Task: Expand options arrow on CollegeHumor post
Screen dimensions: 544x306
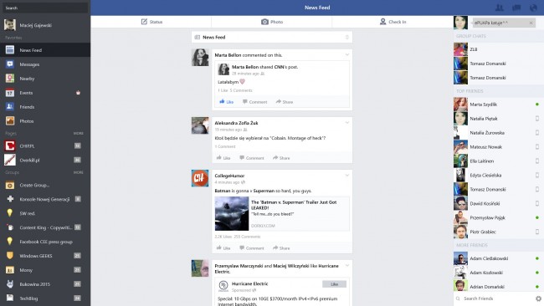Action: [347, 176]
